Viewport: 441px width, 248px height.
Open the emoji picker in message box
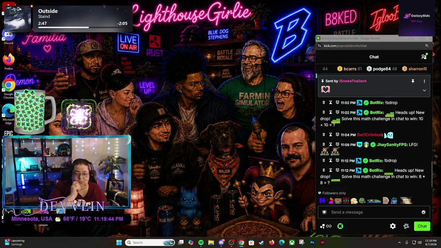pos(423,212)
